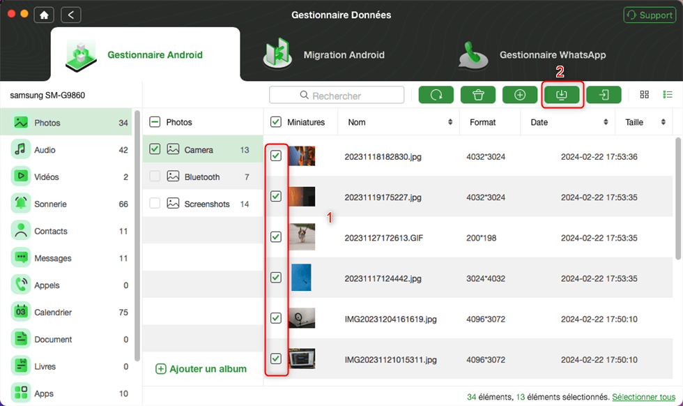This screenshot has width=683, height=406.
Task: Click the transfer to device icon
Action: (x=604, y=95)
